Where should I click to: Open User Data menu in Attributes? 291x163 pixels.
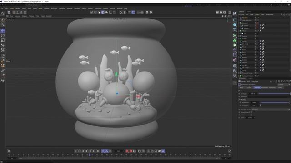point(255,81)
